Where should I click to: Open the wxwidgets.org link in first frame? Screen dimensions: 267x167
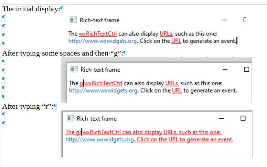pyautogui.click(x=102, y=41)
